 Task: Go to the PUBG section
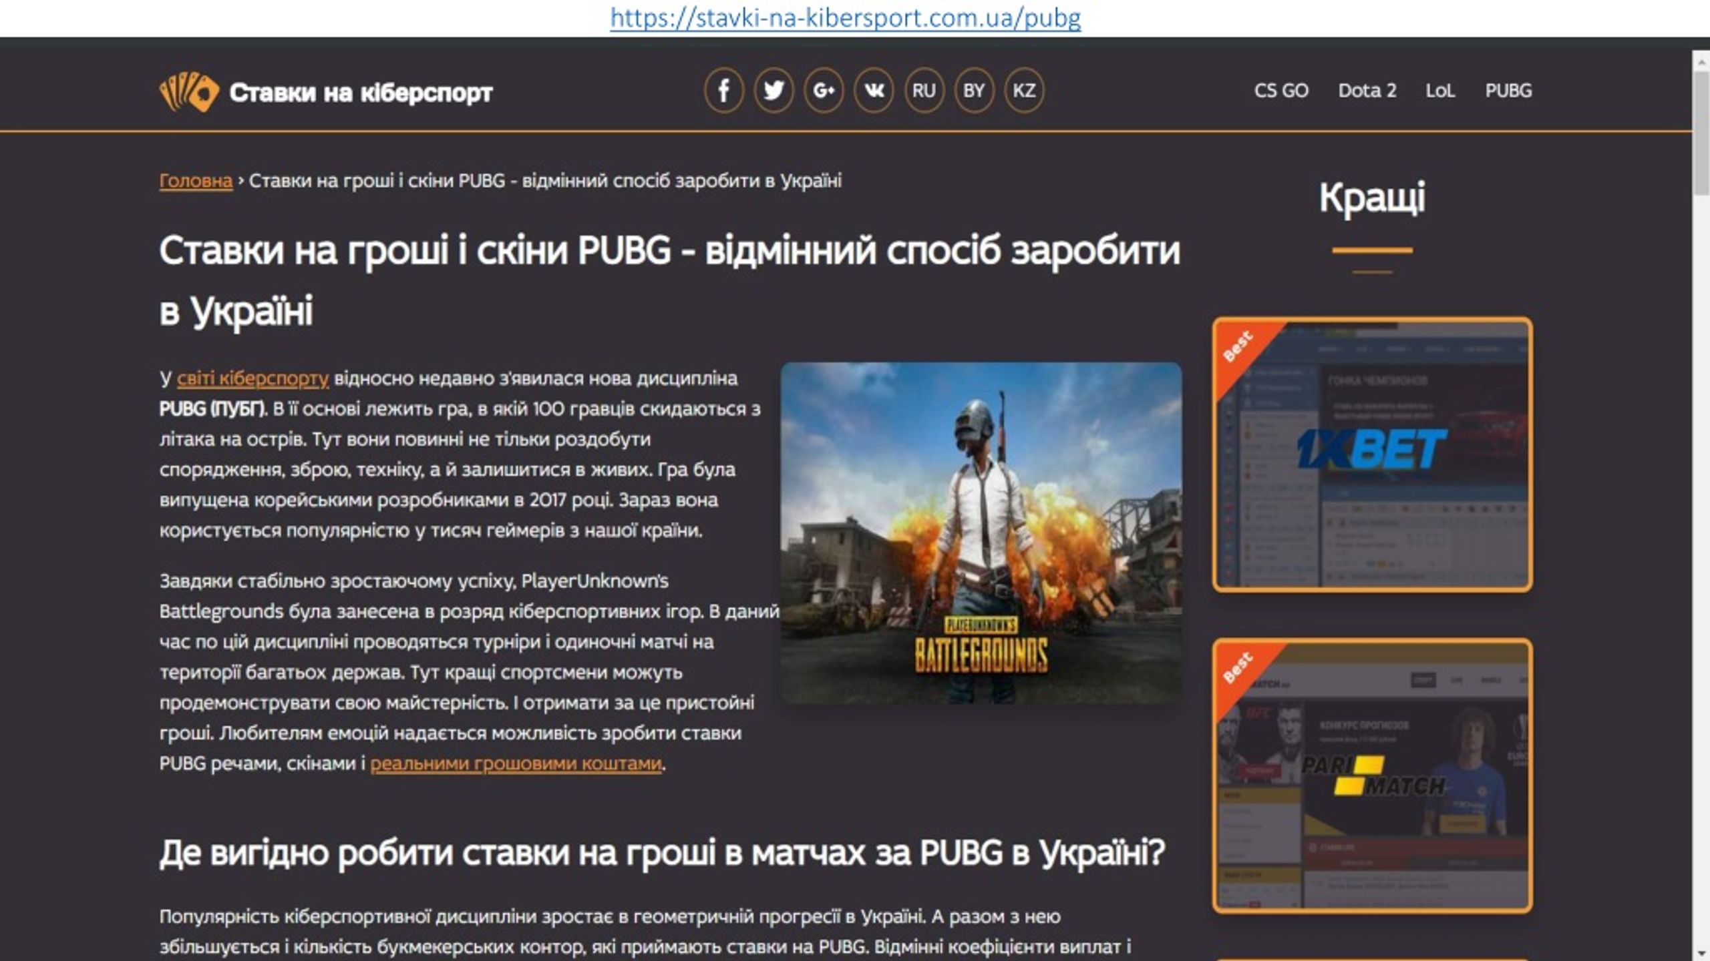coord(1508,91)
